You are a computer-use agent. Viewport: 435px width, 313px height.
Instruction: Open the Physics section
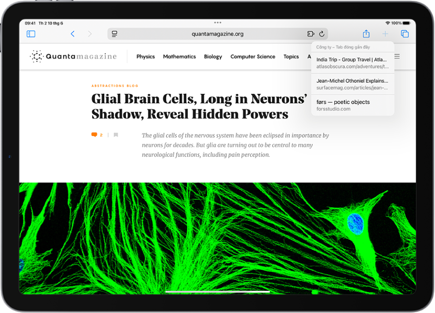pyautogui.click(x=145, y=57)
